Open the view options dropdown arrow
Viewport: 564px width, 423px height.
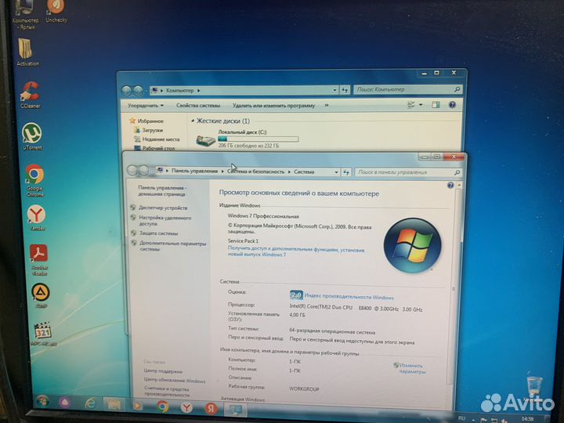coord(420,104)
